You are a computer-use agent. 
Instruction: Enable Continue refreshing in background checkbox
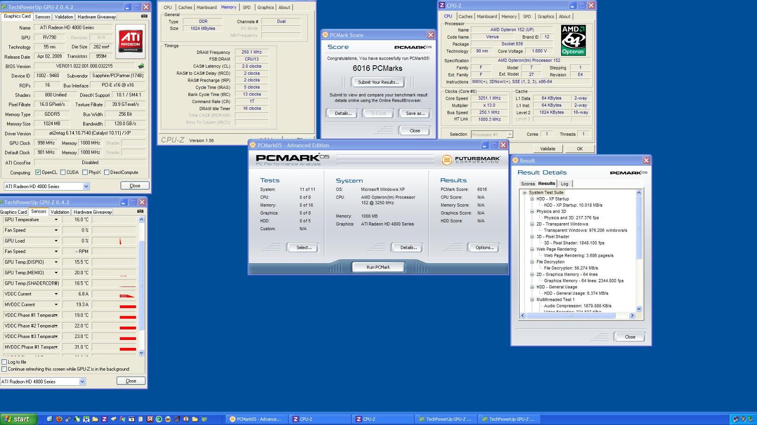[4, 369]
